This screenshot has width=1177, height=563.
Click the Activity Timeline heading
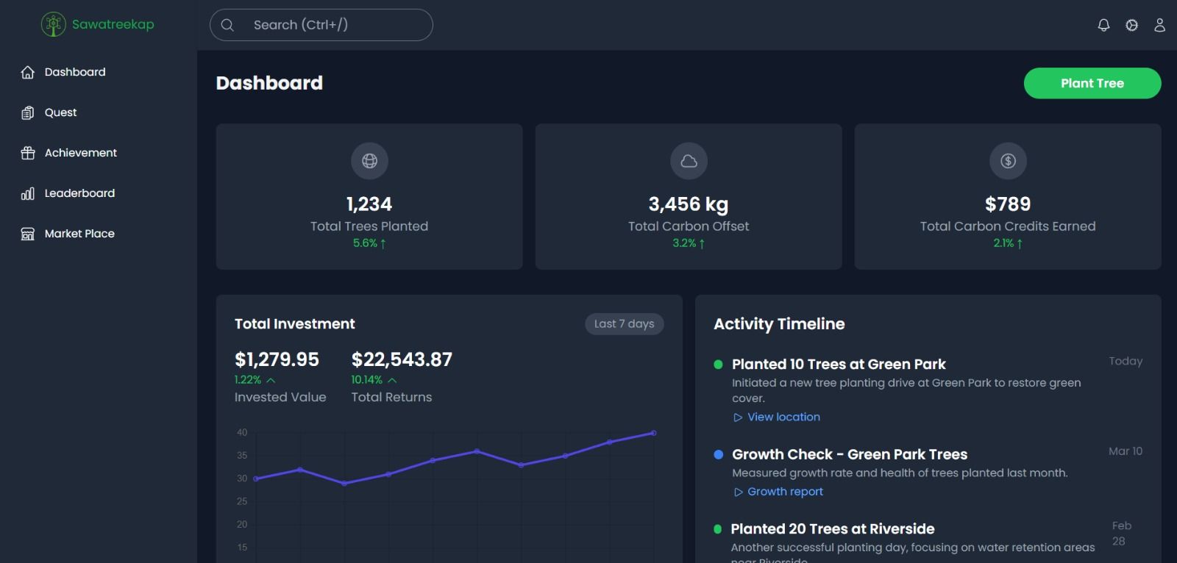click(x=779, y=324)
